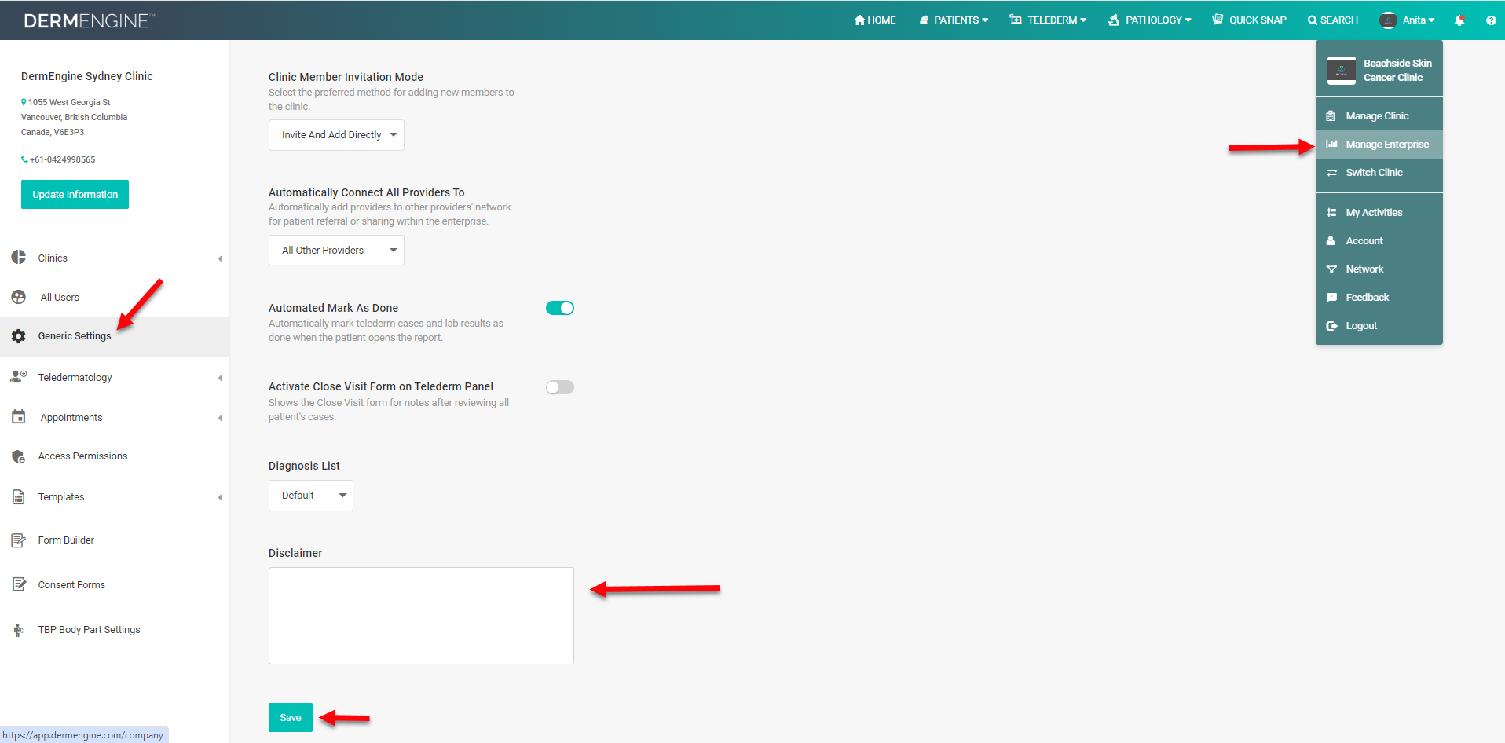Click the Feedback speech bubble icon
This screenshot has height=743, width=1505.
click(x=1331, y=298)
